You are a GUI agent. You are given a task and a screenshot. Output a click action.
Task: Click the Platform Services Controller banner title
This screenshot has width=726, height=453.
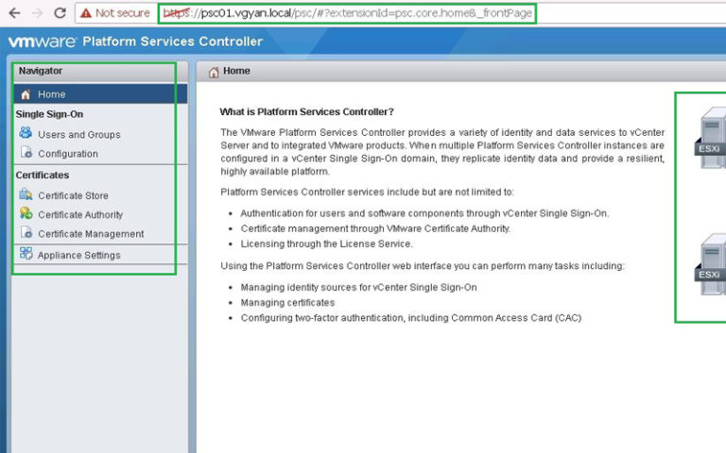point(172,42)
